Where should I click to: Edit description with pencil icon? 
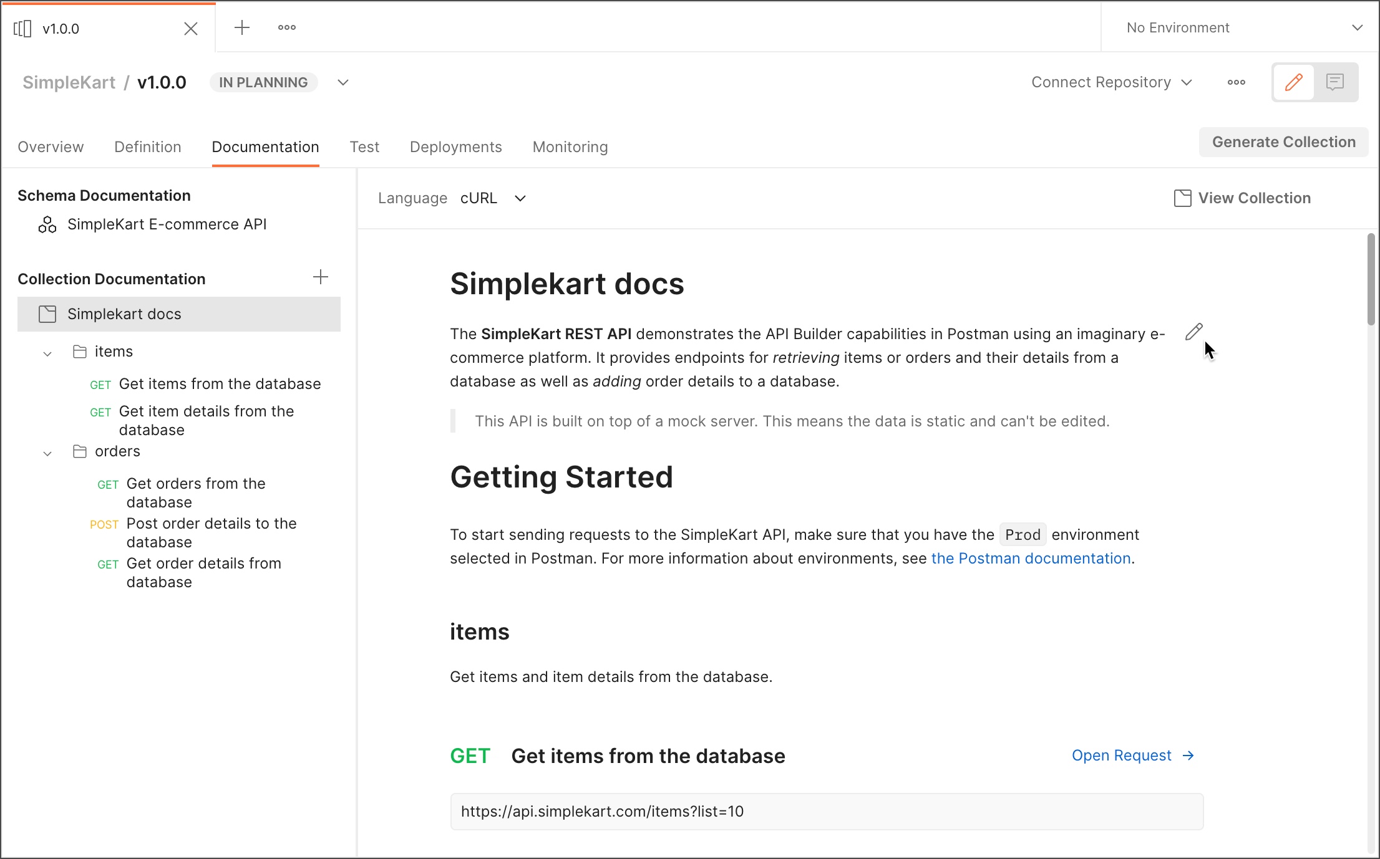[1194, 332]
